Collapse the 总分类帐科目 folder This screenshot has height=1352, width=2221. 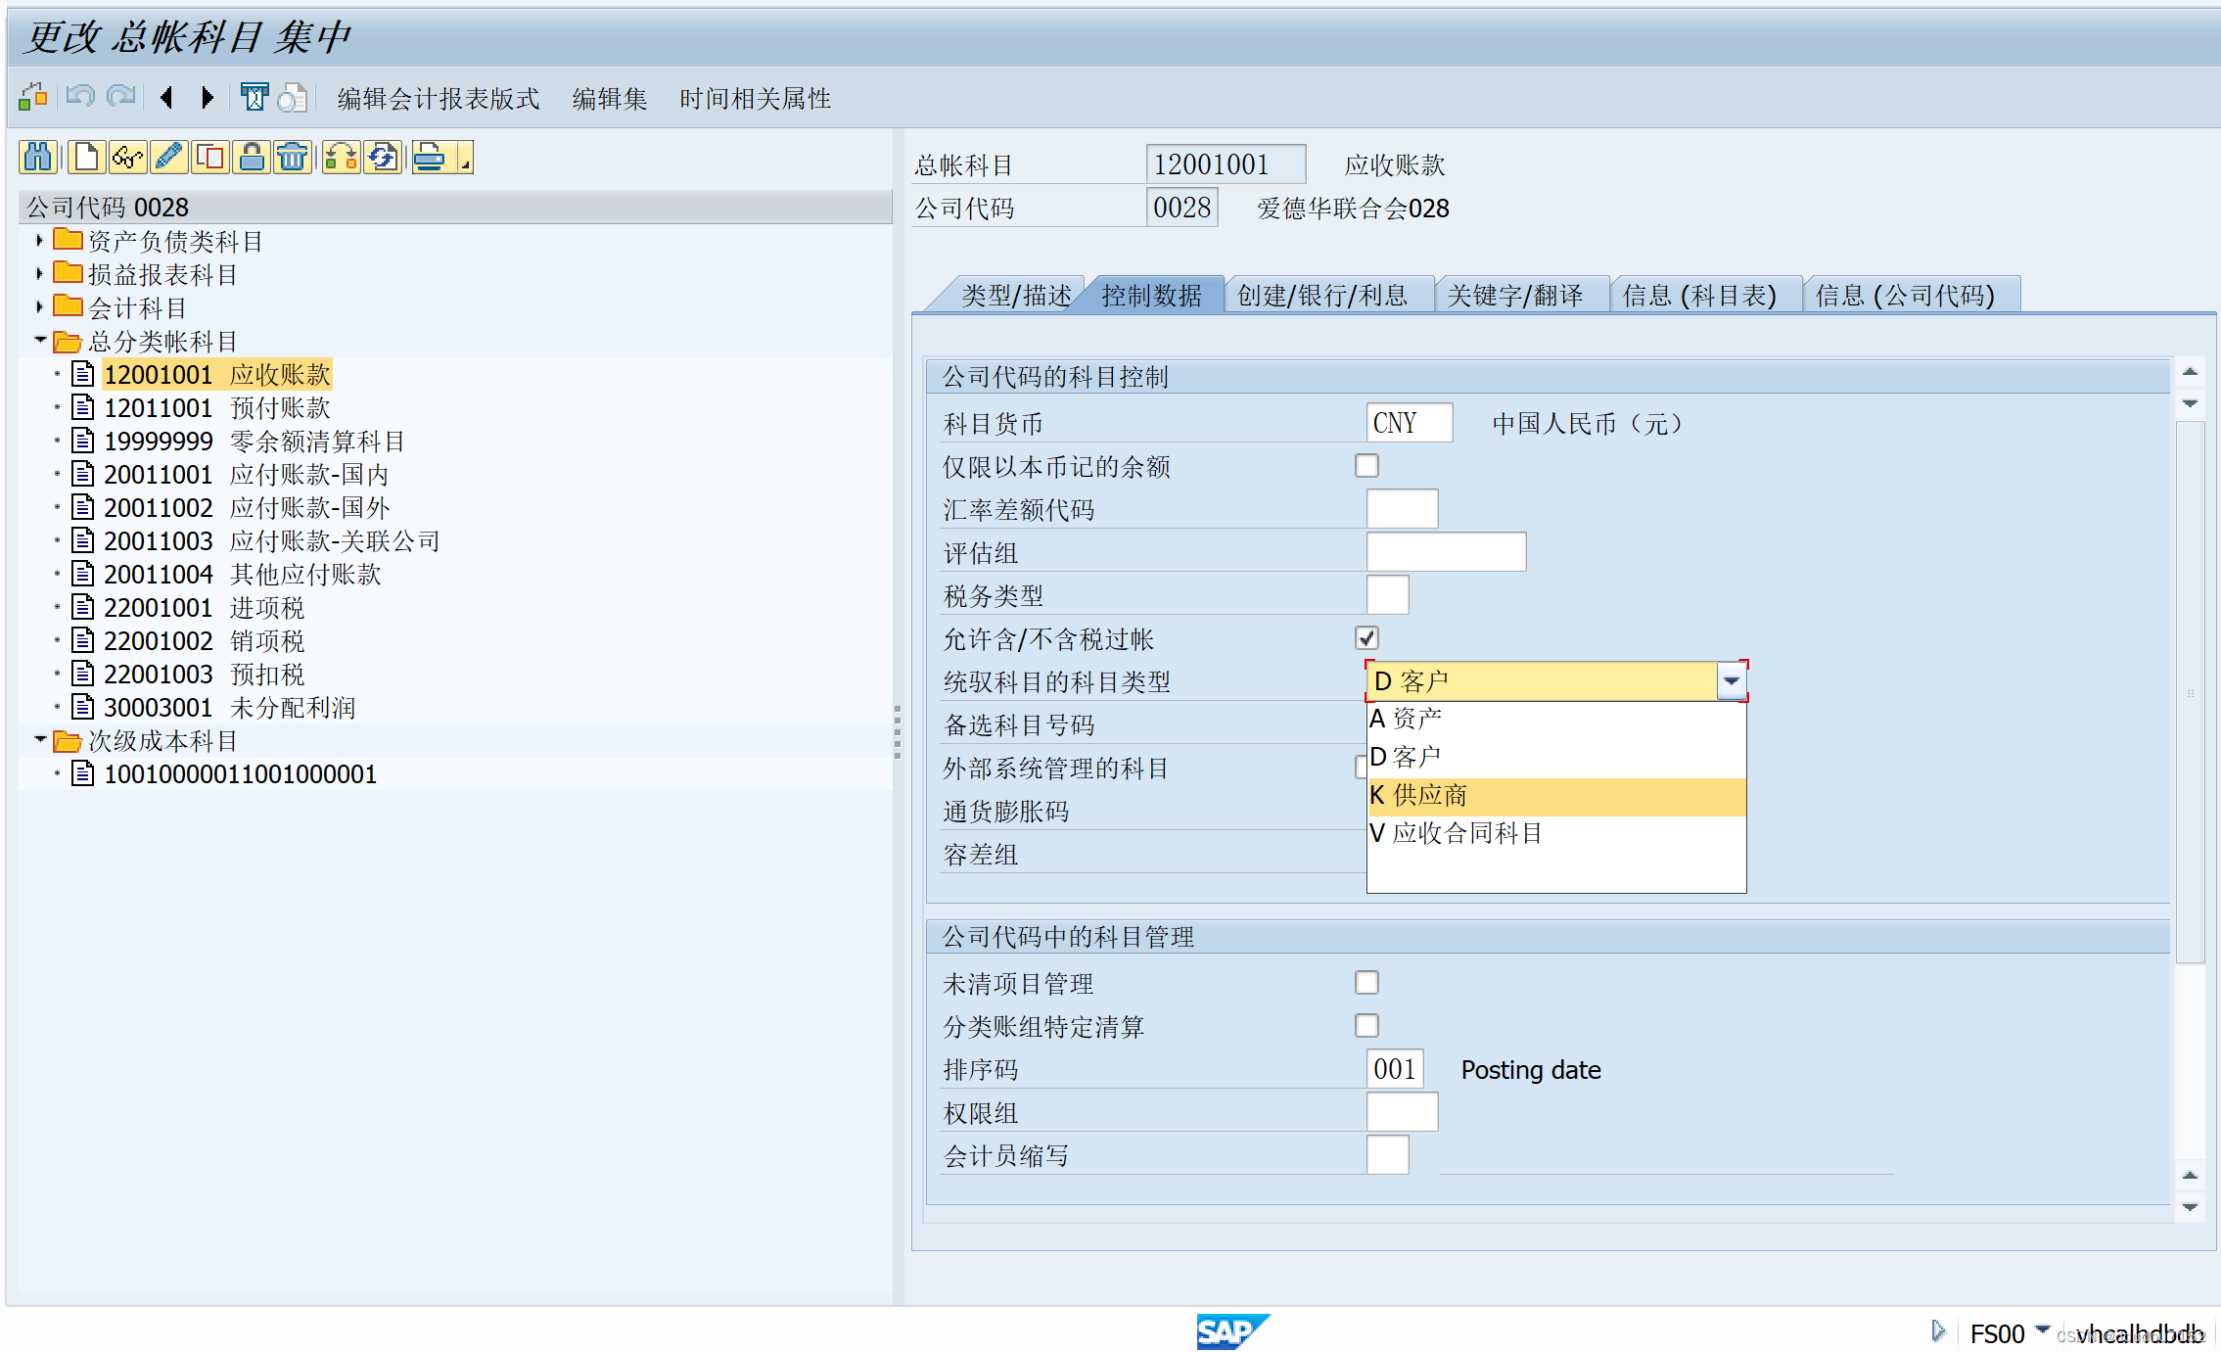point(40,341)
